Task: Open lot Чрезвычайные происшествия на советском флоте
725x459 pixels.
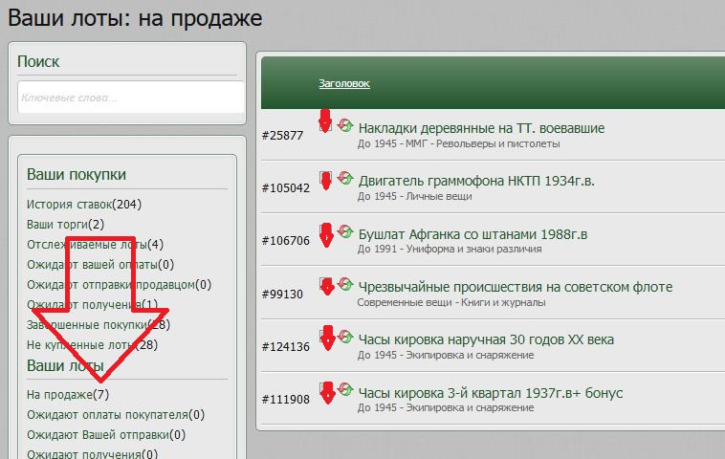Action: pyautogui.click(x=516, y=287)
